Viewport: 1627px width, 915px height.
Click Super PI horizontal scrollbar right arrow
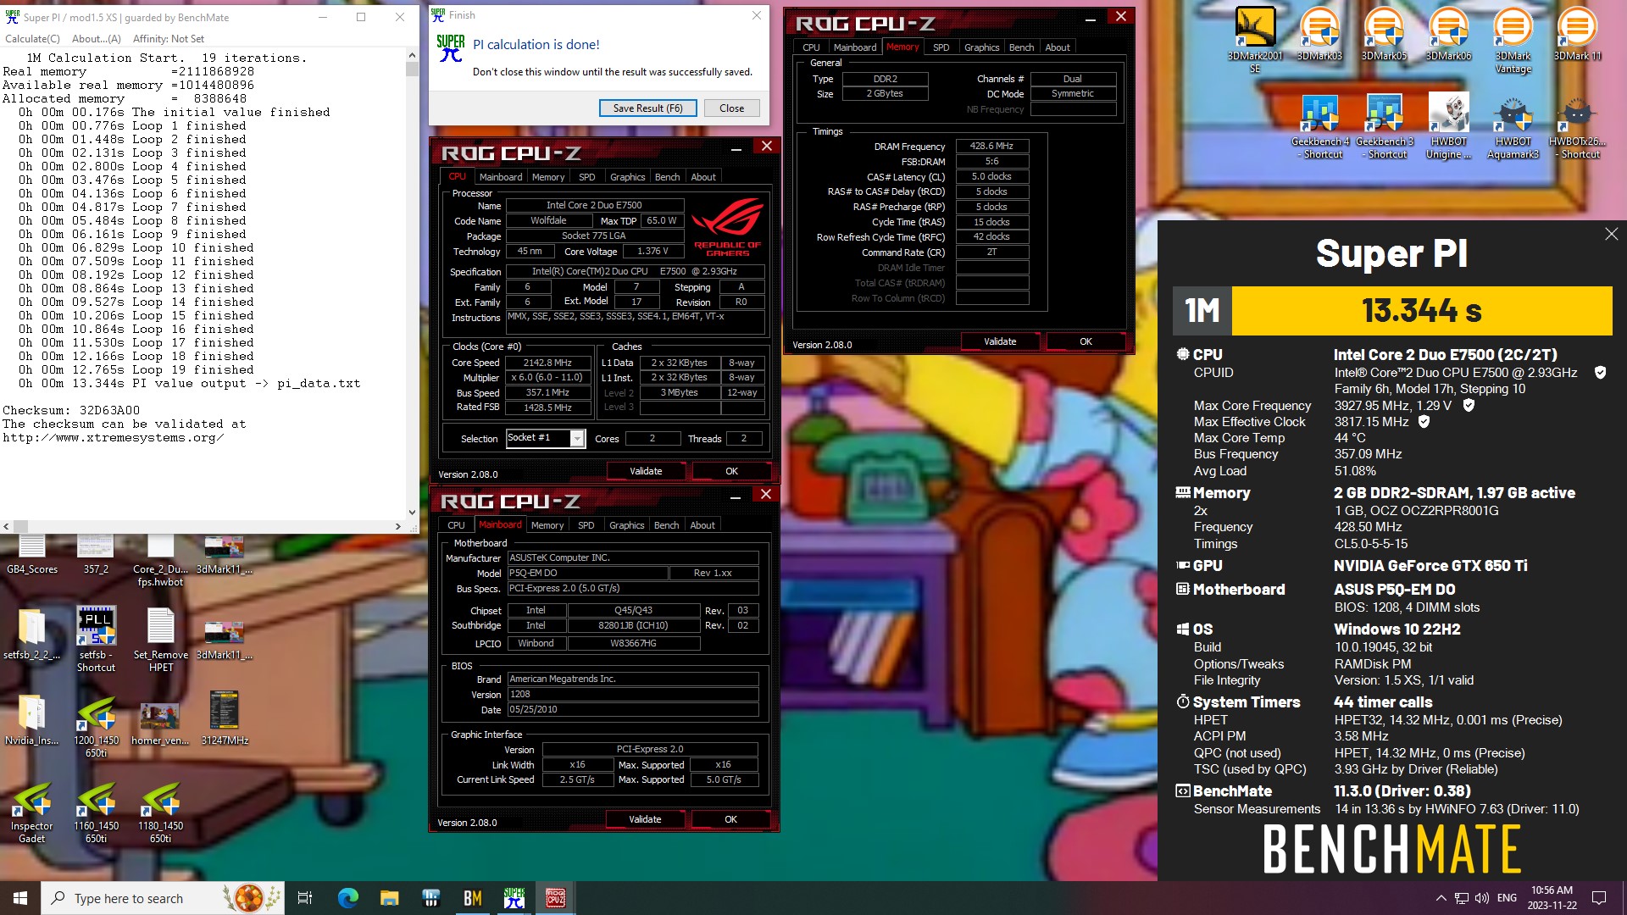point(397,526)
